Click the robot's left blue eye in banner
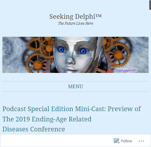This screenshot has height=147, width=151. pos(61,50)
